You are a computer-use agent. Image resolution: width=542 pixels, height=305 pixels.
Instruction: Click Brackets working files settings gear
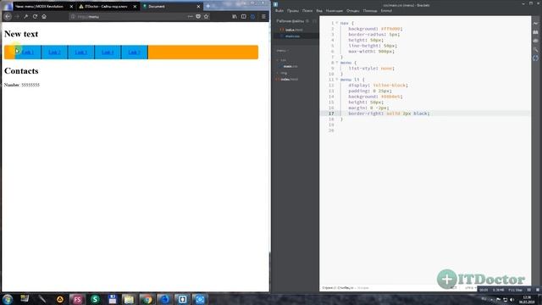[307, 21]
